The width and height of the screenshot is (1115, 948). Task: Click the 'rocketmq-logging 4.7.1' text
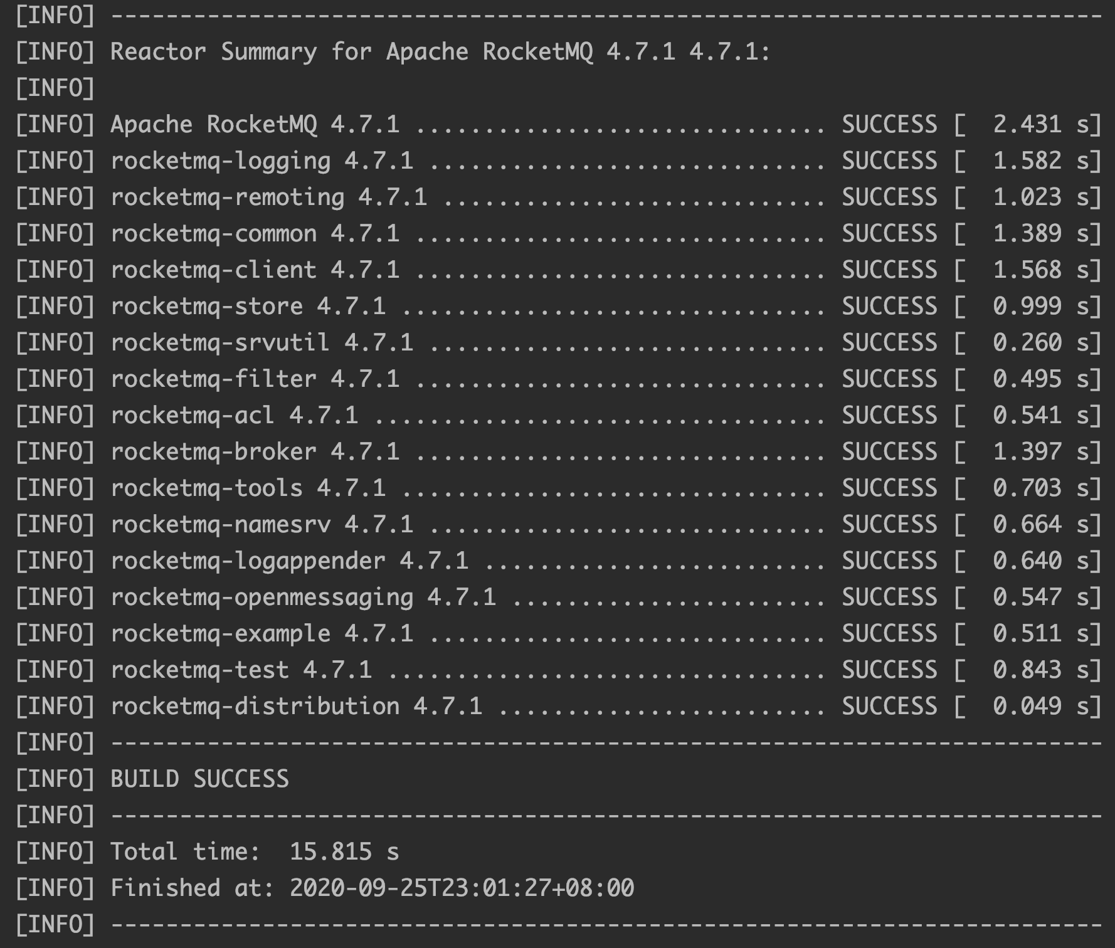click(x=262, y=162)
